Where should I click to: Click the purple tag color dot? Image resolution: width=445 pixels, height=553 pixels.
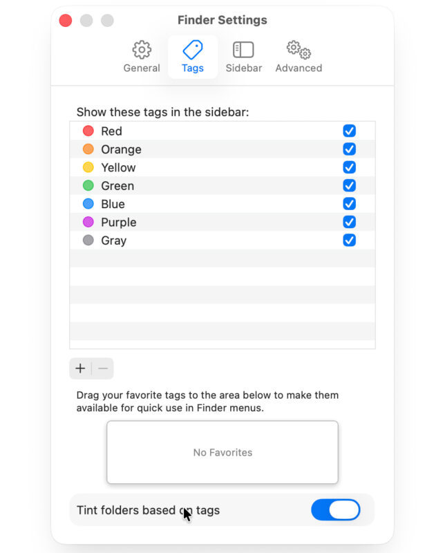click(88, 223)
